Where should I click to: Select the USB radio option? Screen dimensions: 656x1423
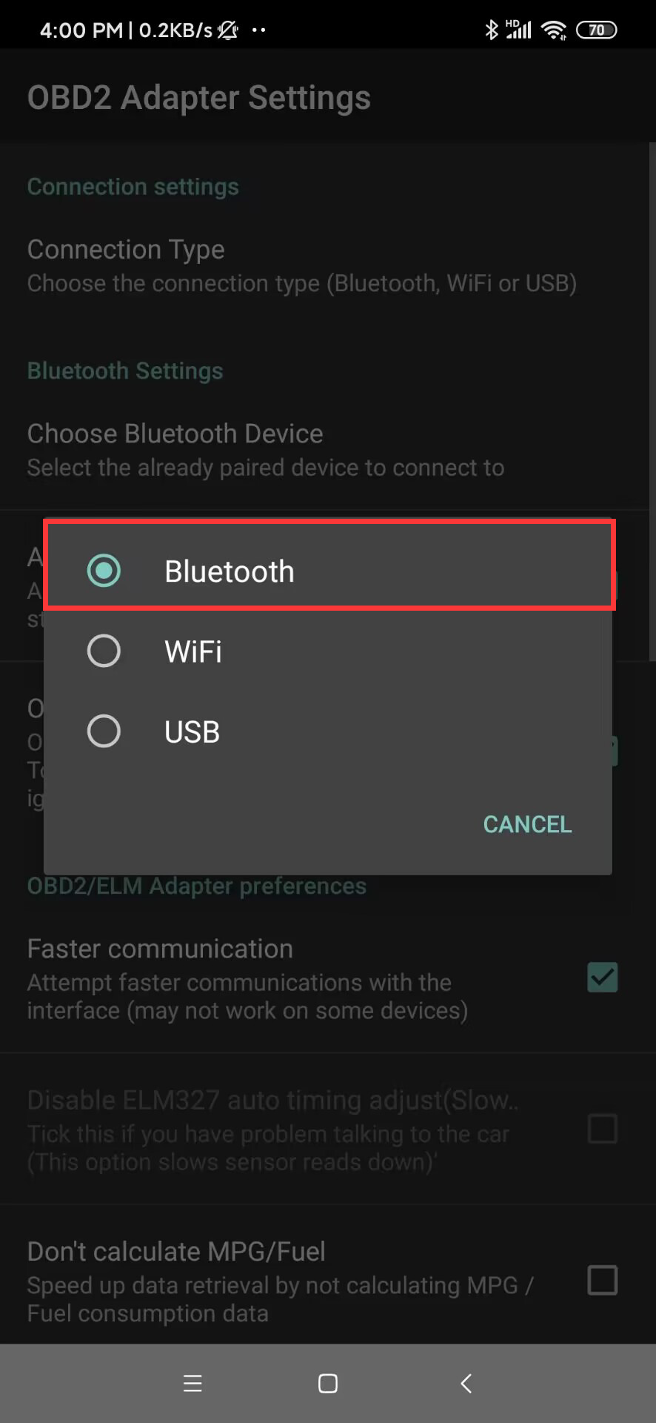pos(104,732)
